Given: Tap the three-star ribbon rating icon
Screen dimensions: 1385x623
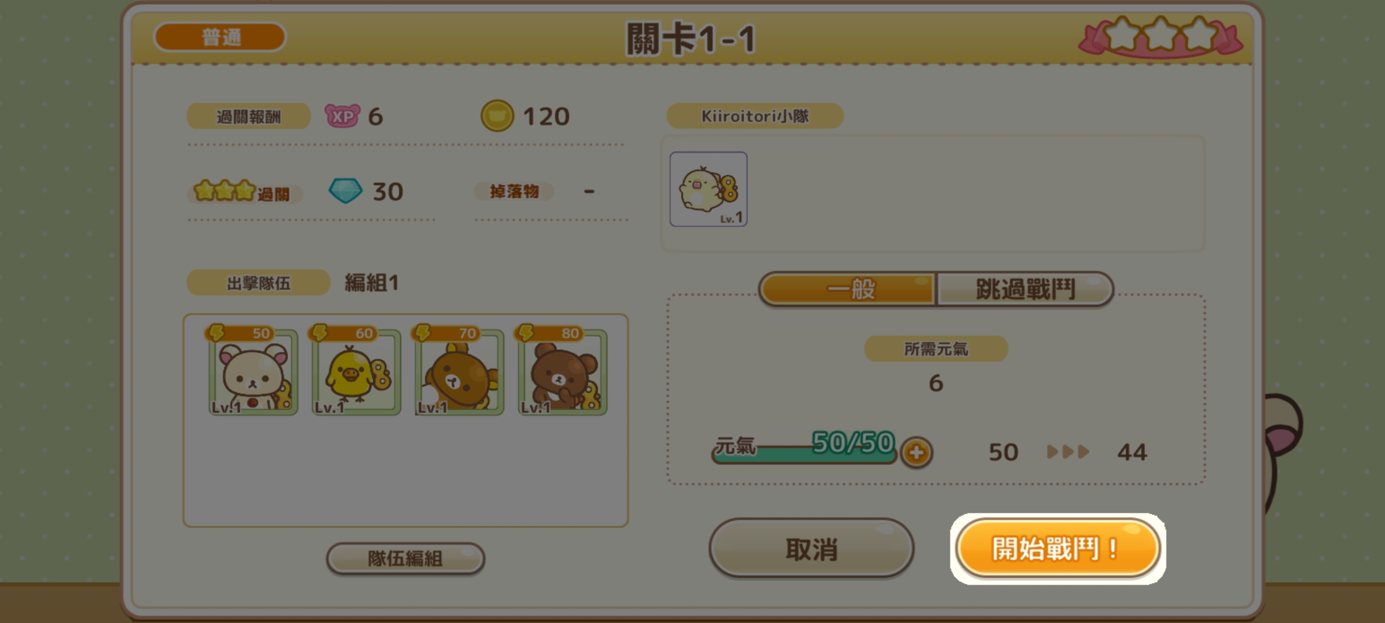Looking at the screenshot, I should (x=1161, y=36).
